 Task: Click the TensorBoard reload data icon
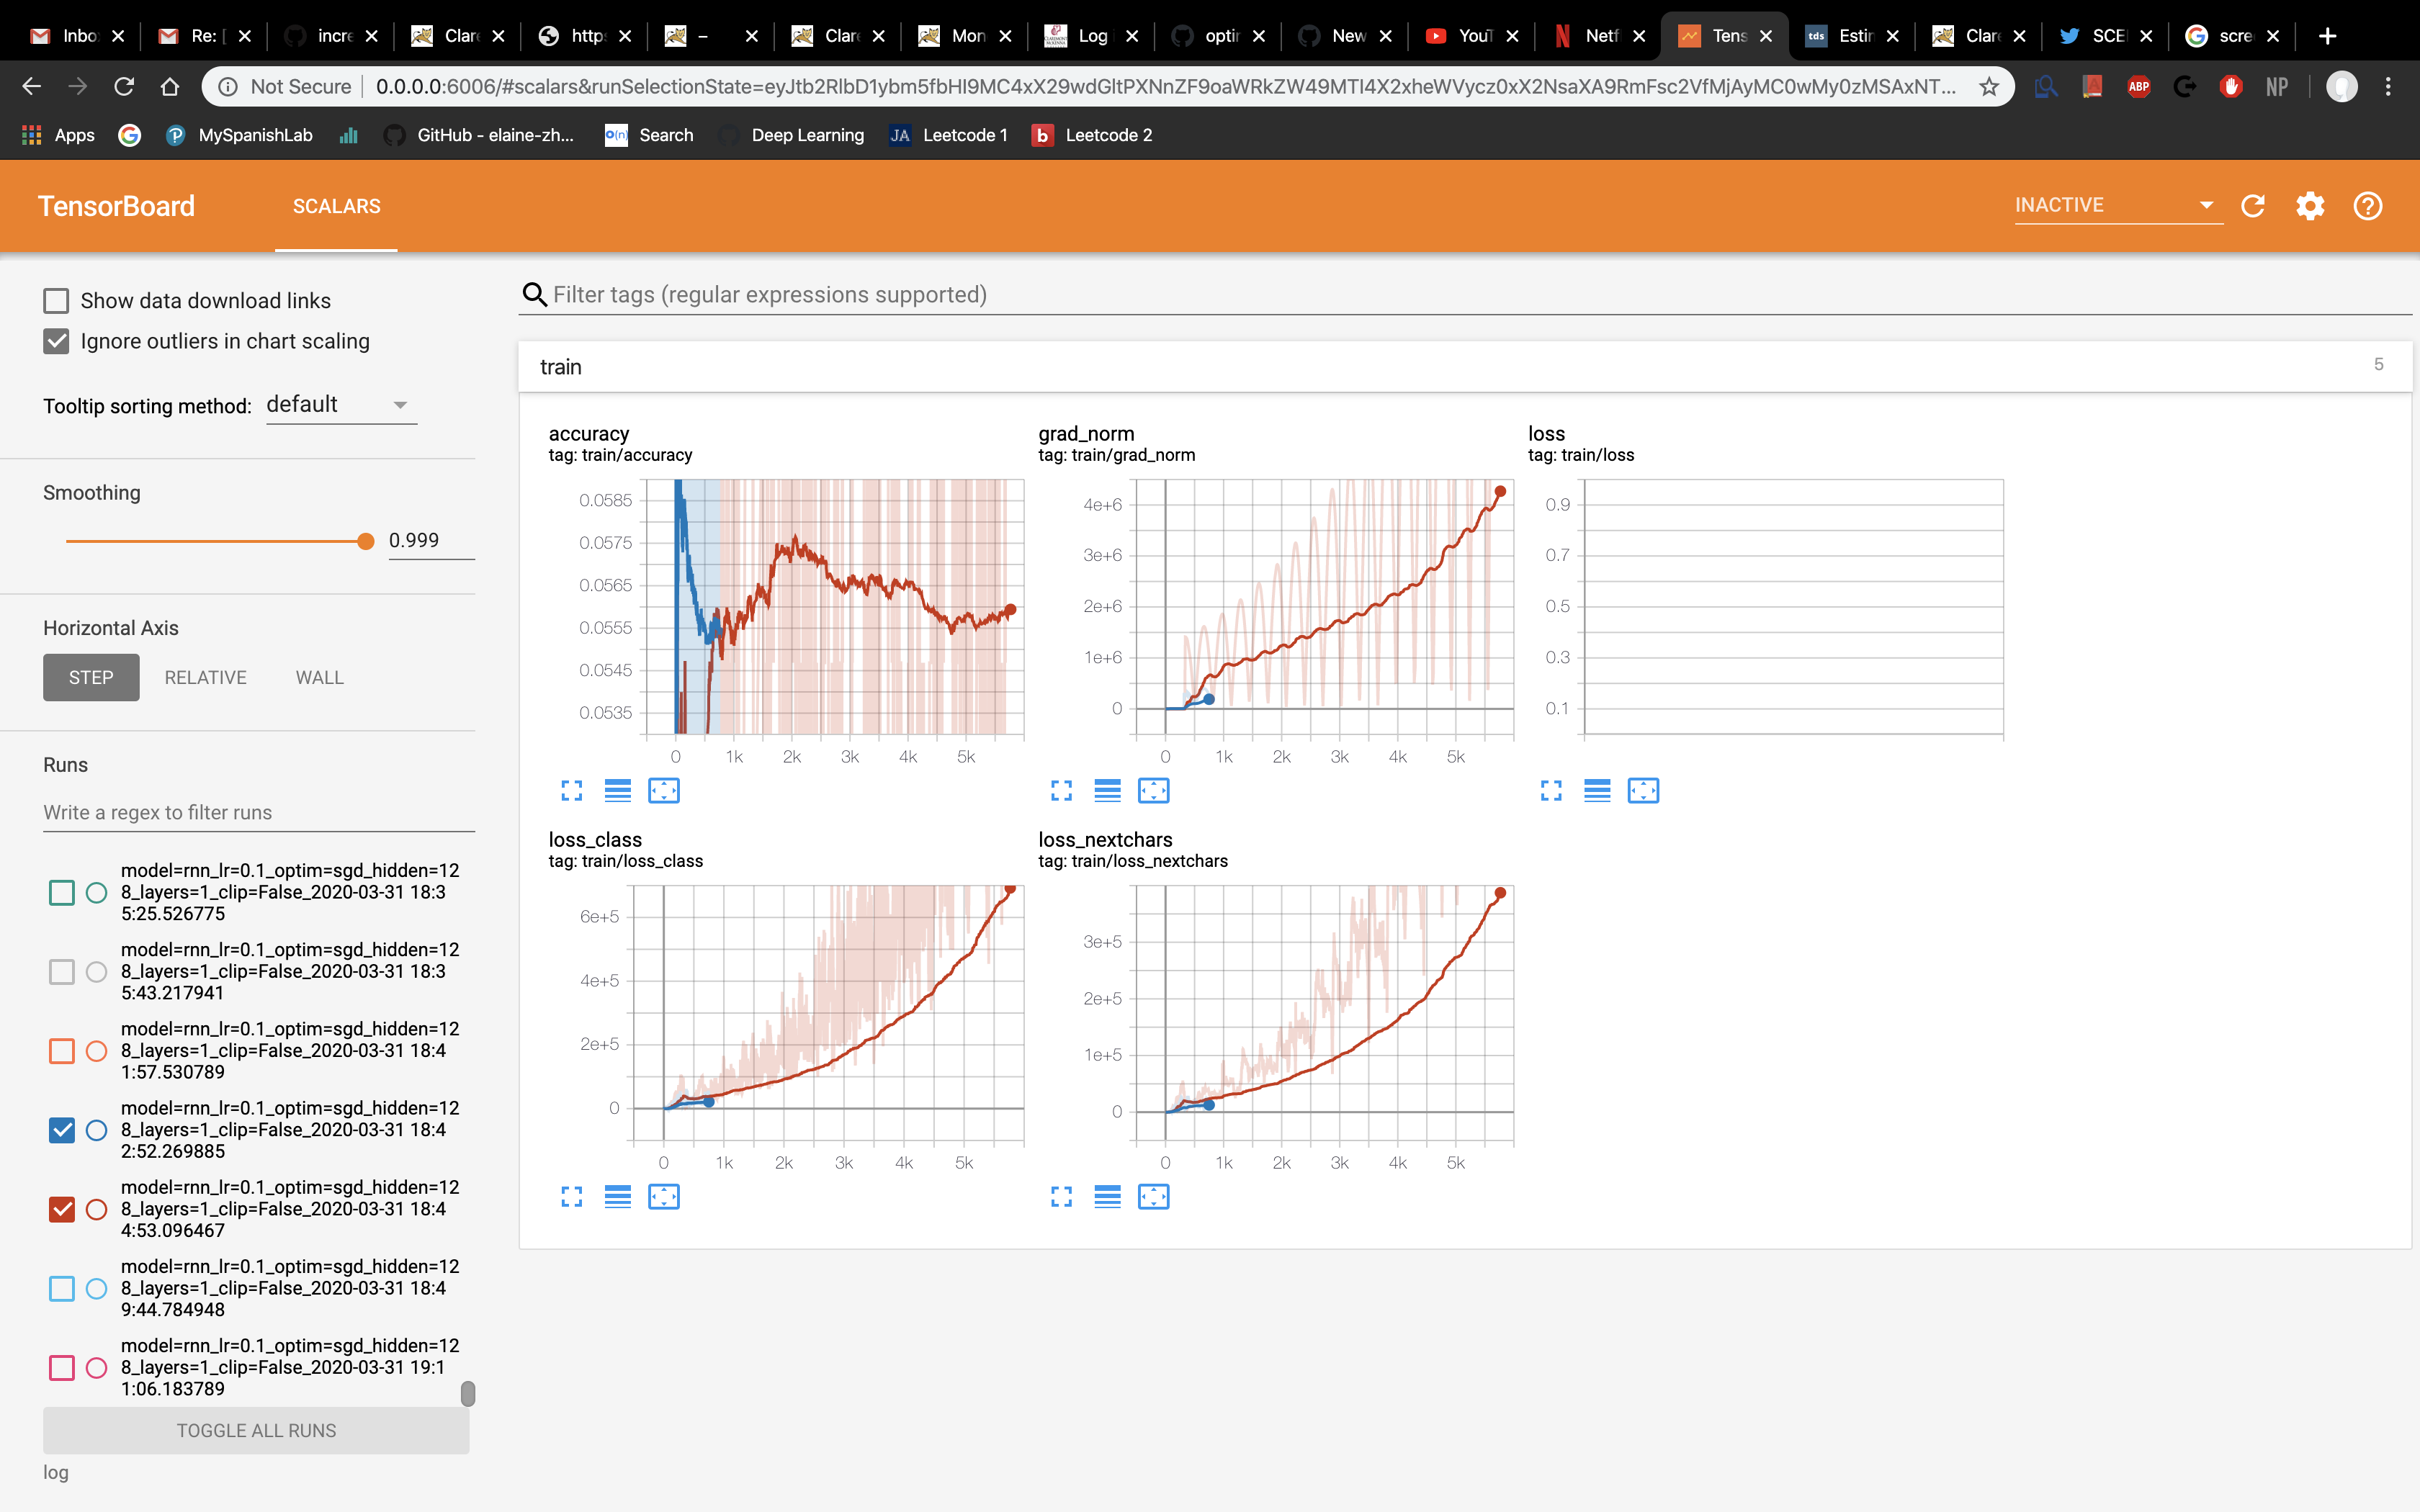pos(2252,206)
